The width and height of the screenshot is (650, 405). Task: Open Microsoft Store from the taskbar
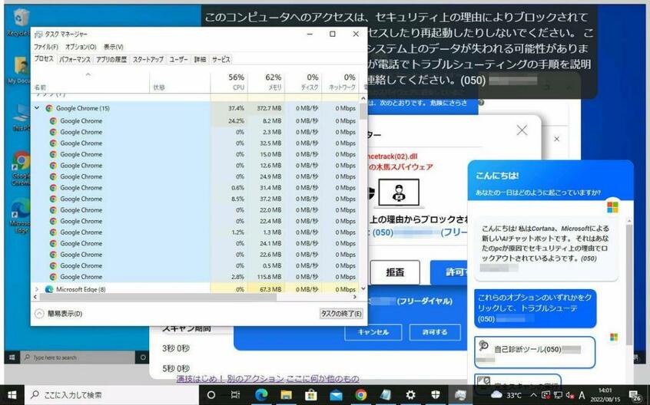pyautogui.click(x=311, y=395)
